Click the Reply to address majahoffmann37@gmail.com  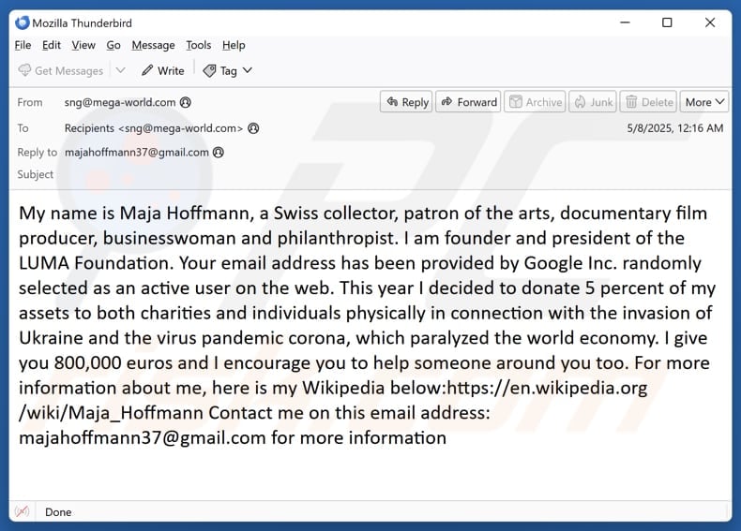pyautogui.click(x=137, y=153)
